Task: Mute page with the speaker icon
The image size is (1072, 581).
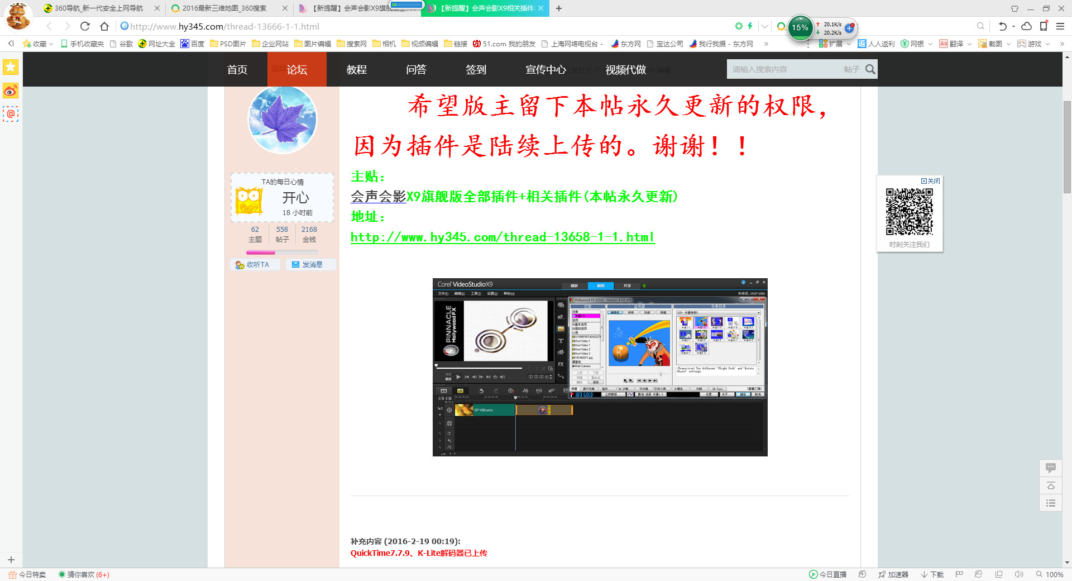Action: click(x=1018, y=574)
